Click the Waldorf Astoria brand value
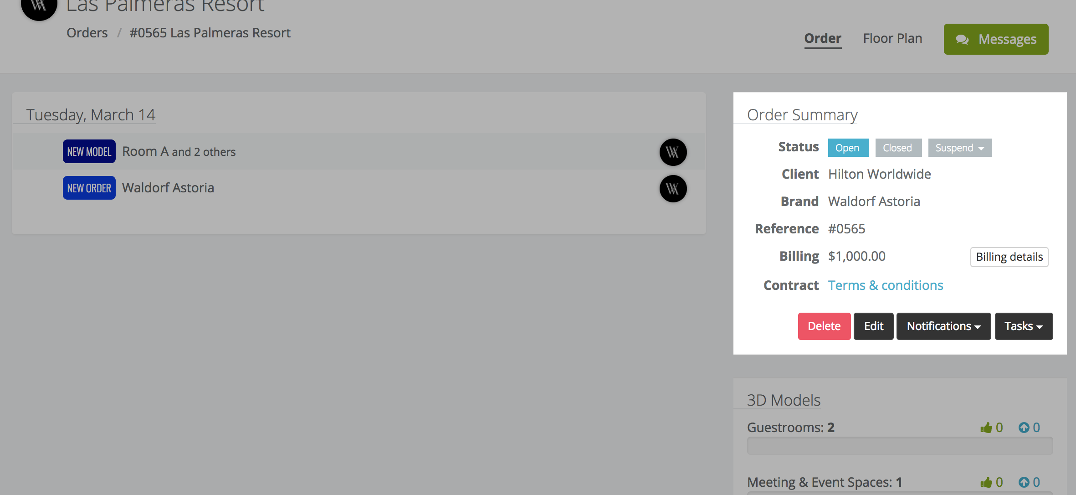The image size is (1076, 495). (874, 201)
